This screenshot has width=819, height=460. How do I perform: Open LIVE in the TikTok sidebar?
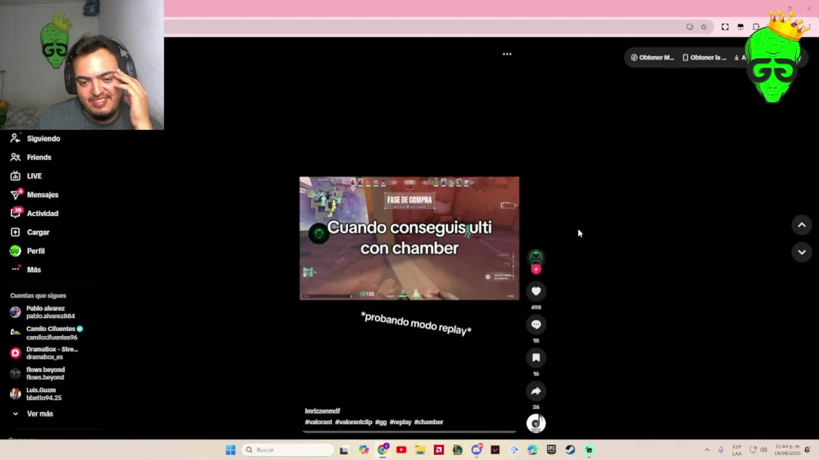pyautogui.click(x=26, y=176)
